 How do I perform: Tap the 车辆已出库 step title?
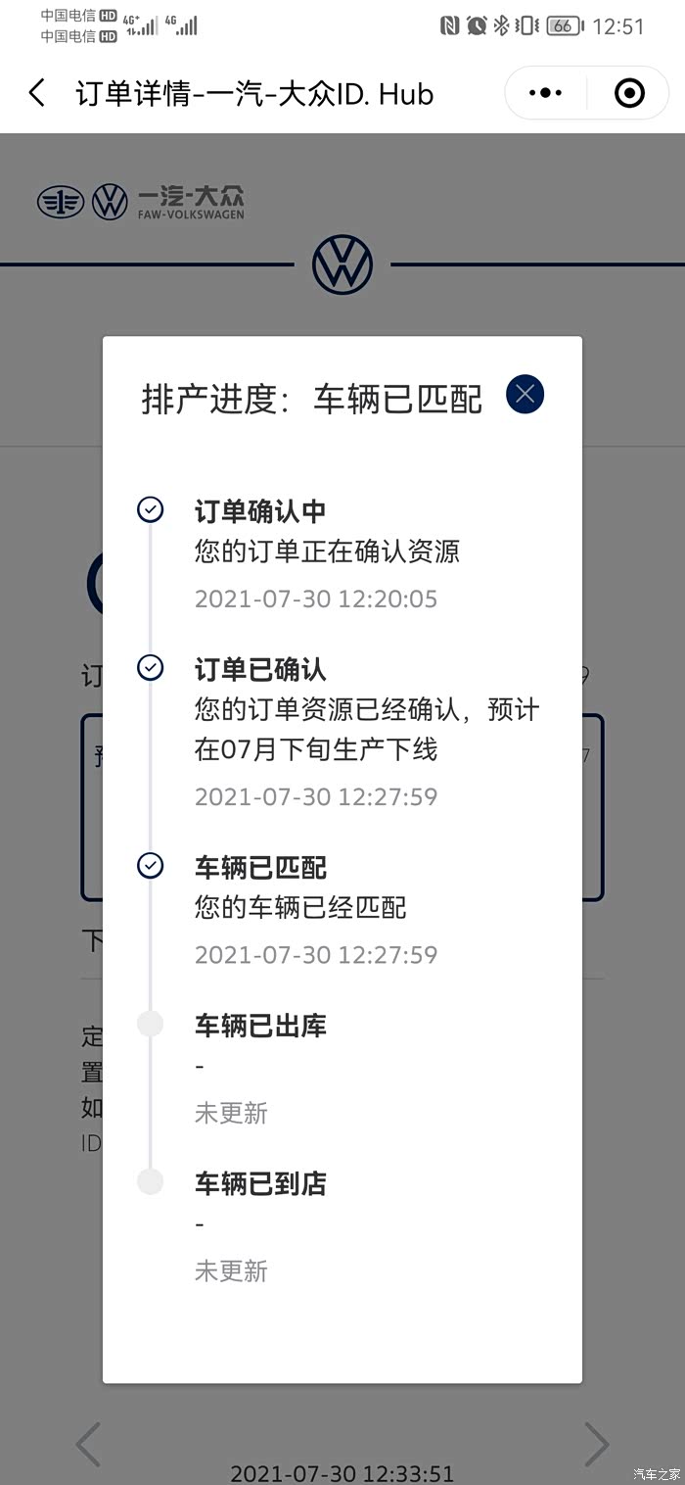(260, 1027)
